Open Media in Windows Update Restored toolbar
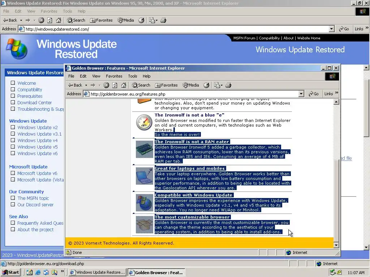 click(x=126, y=20)
